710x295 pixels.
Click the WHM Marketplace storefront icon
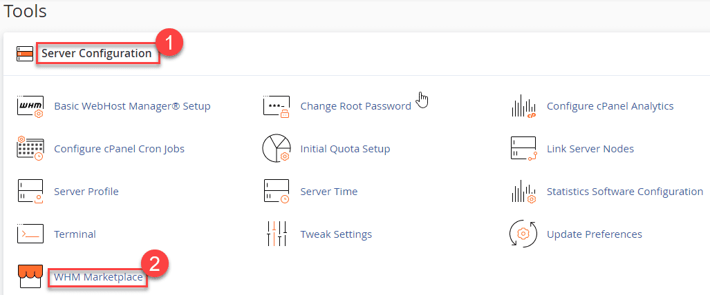[30, 276]
